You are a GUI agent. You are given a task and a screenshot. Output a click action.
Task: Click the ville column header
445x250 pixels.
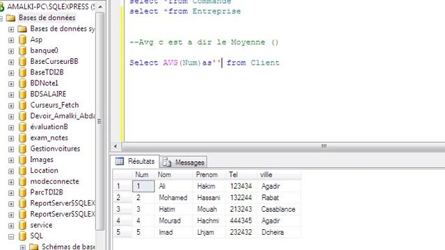[280, 174]
